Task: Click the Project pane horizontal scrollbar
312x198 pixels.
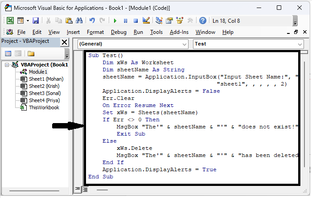Action: tap(34, 191)
